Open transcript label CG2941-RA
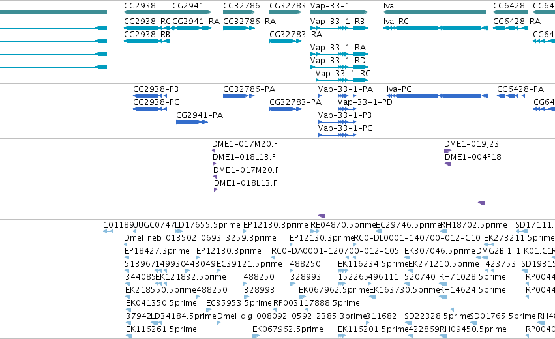This screenshot has width=555, height=339. [196, 22]
